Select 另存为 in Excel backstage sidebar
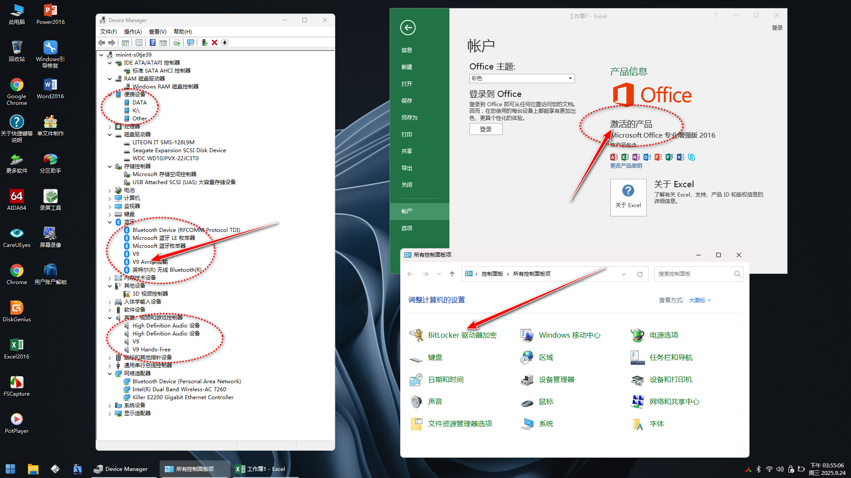851x478 pixels. point(419,117)
